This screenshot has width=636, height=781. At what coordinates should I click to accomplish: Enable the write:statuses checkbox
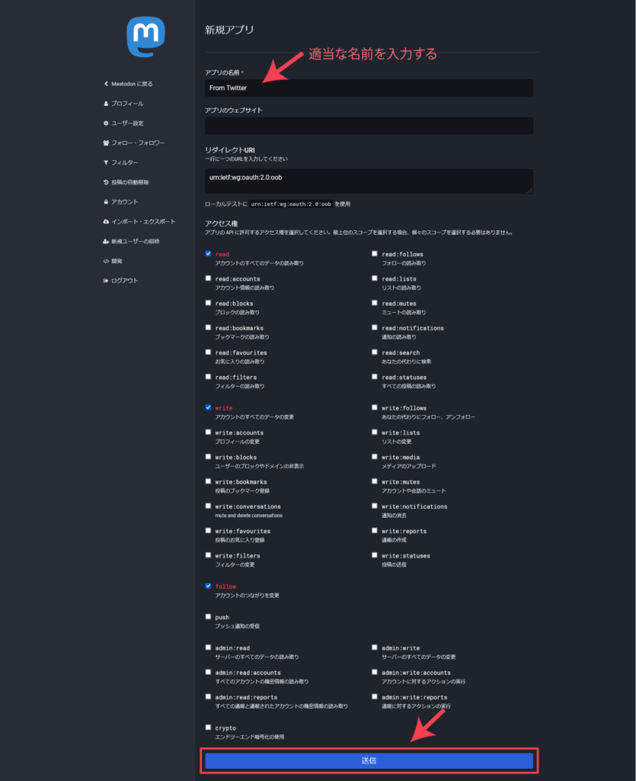point(375,555)
